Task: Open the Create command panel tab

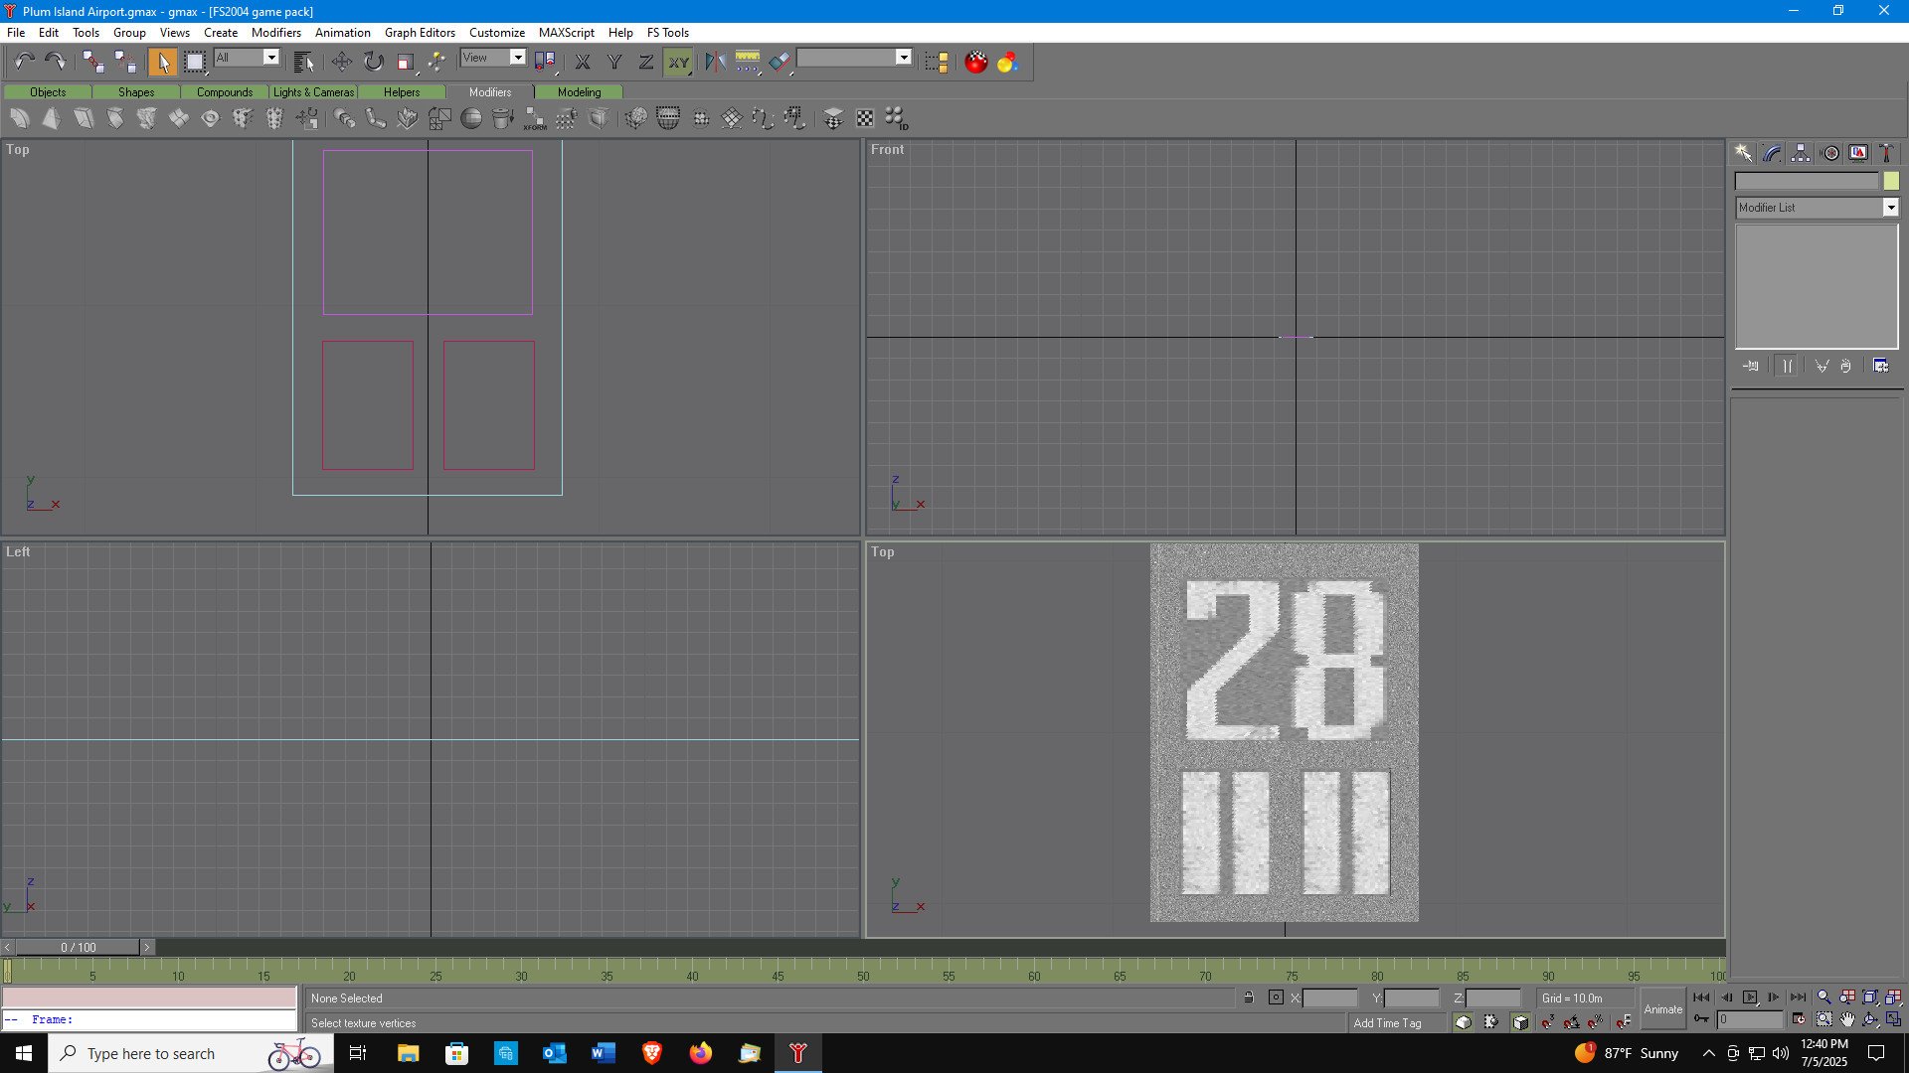Action: coord(1743,153)
